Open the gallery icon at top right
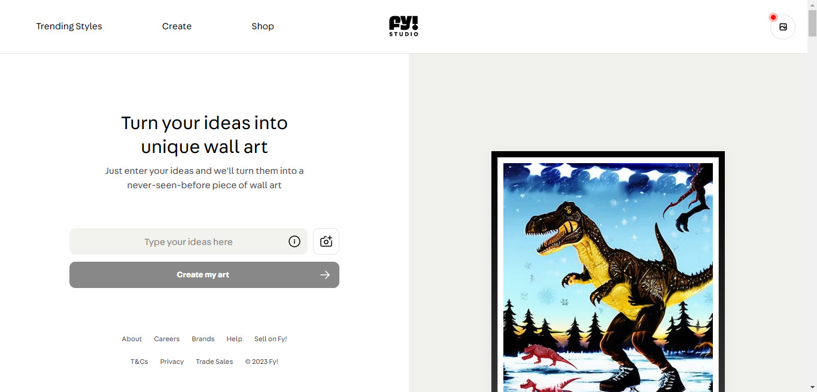This screenshot has width=817, height=392. tap(783, 27)
